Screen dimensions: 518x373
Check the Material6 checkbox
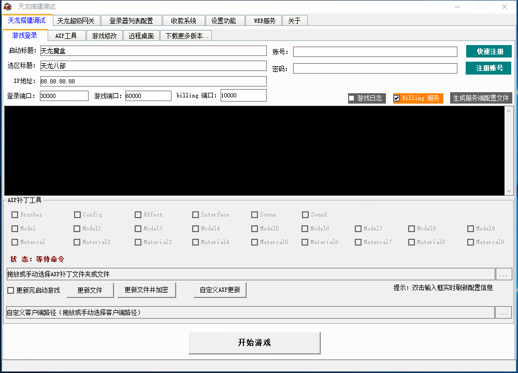305,242
